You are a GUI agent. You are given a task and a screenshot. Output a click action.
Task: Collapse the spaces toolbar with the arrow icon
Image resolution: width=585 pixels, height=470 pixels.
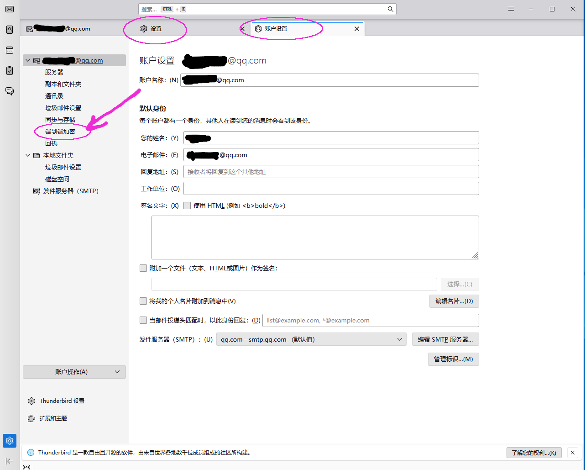pyautogui.click(x=10, y=461)
